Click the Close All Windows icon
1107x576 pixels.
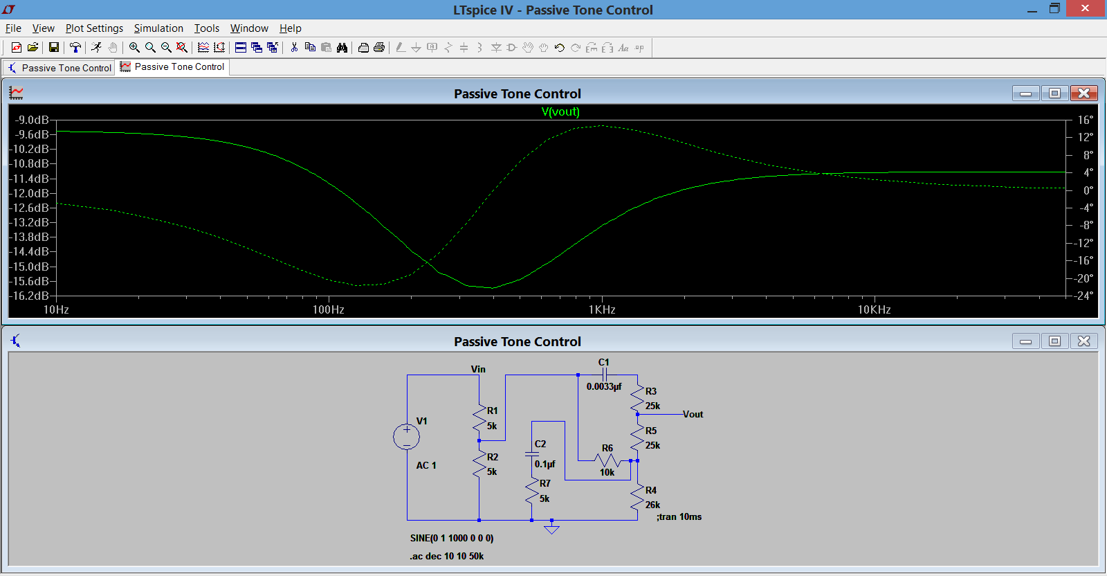[273, 48]
